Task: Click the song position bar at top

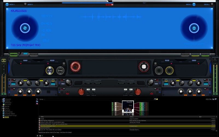Action: (x=88, y=3)
